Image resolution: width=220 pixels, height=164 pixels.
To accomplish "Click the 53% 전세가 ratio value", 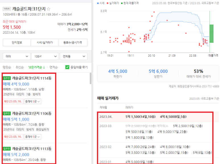I will pos(198,72).
